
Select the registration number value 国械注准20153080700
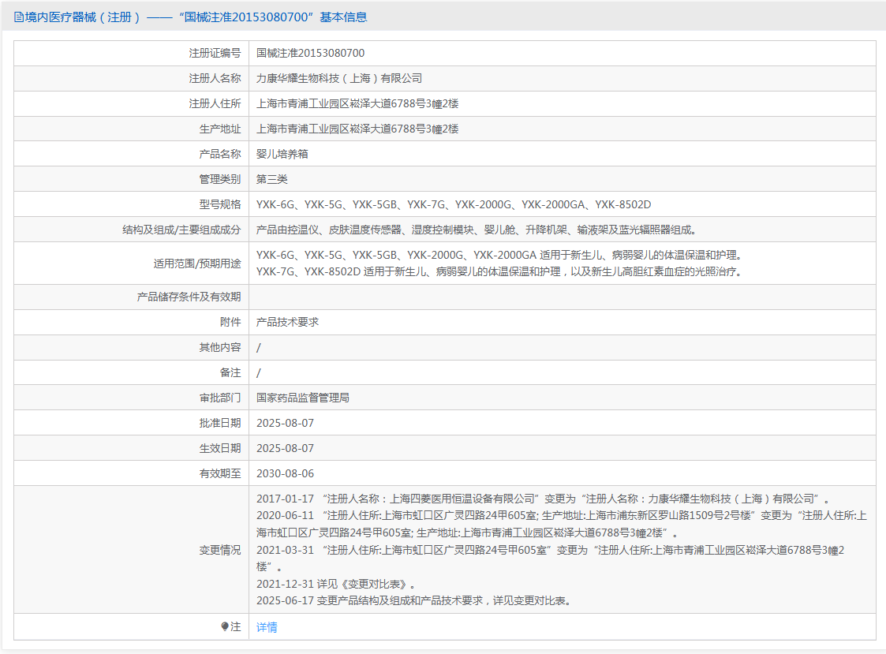(x=310, y=53)
